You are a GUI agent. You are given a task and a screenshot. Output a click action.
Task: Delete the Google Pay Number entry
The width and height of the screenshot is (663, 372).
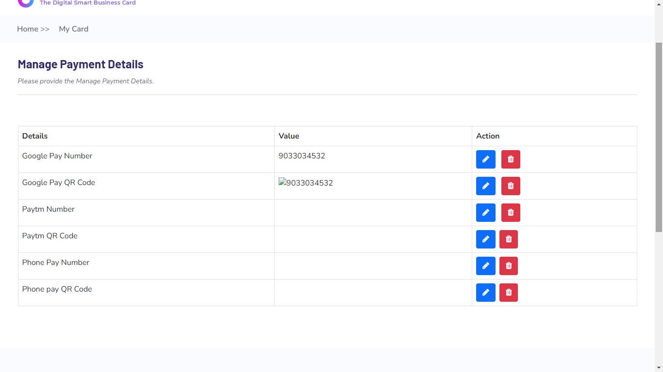tap(511, 159)
